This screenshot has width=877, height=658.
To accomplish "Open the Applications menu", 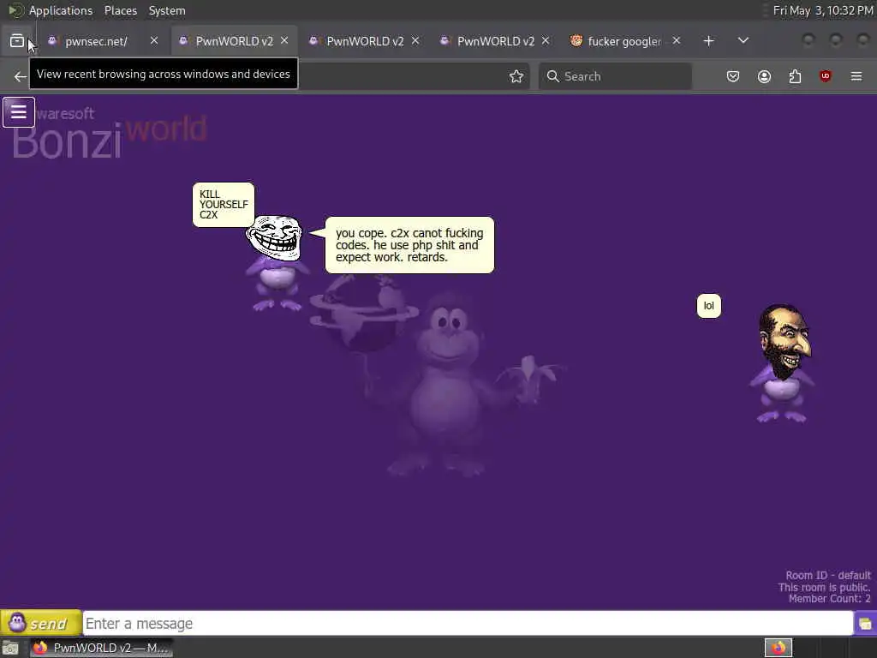I will (61, 10).
